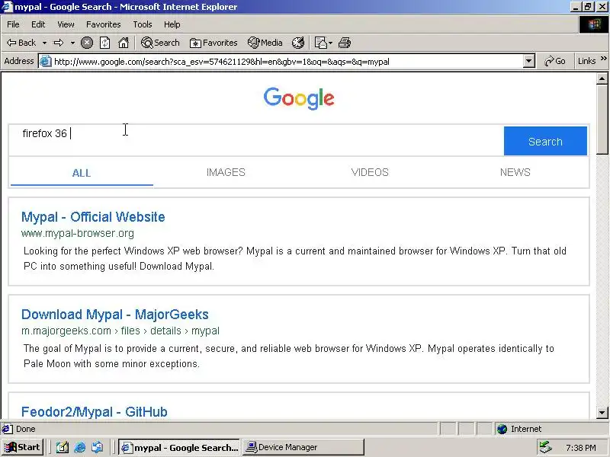The image size is (610, 457).
Task: Click the Internet zone status indicator
Action: [519, 429]
